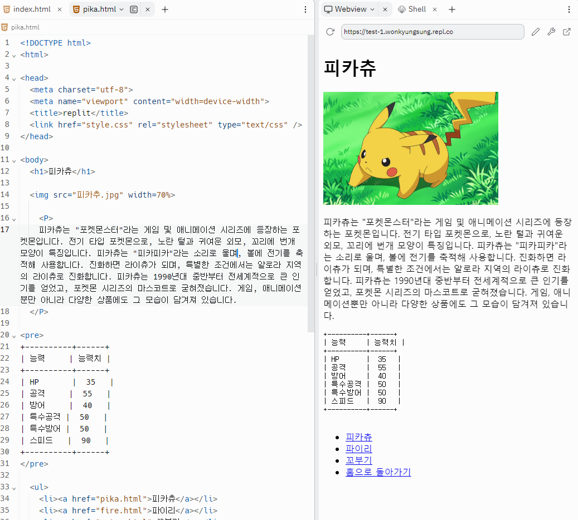Image resolution: width=578 pixels, height=520 pixels.
Task: Click the document preview icon on pika.html tab
Action: tap(134, 9)
